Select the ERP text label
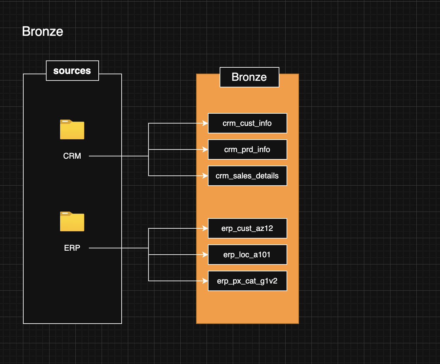Image resolution: width=440 pixels, height=364 pixels. [x=72, y=248]
